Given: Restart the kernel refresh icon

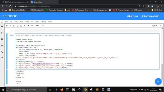Looking at the screenshot, I should tap(32, 26).
